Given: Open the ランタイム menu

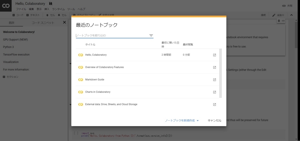Looking at the screenshot, I should tap(58, 9).
